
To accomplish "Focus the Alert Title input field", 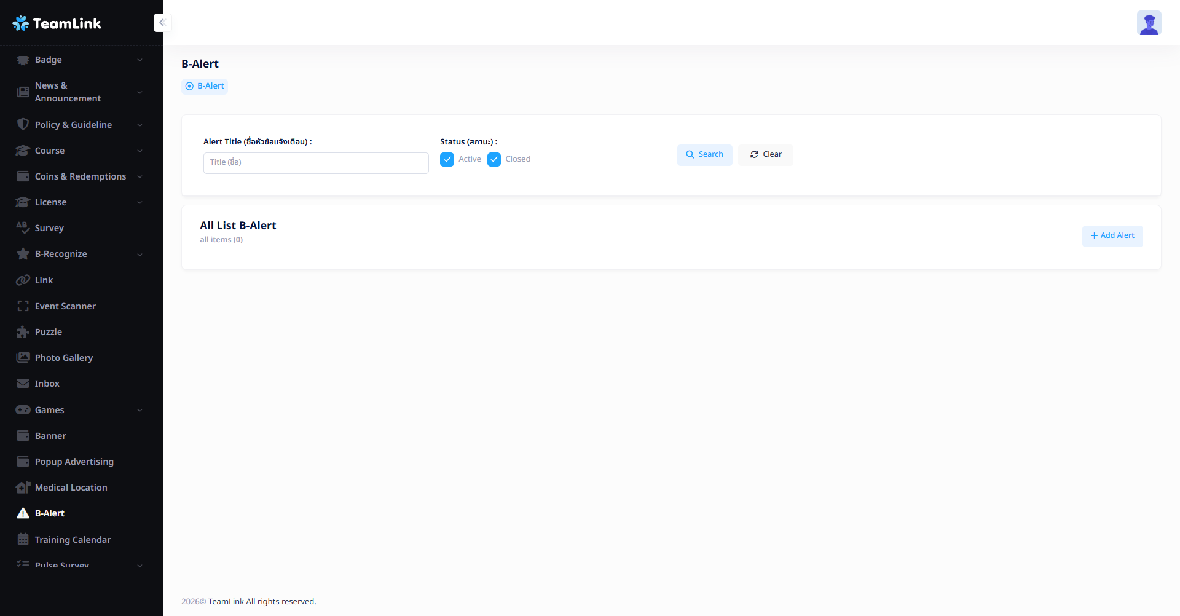I will tap(316, 163).
